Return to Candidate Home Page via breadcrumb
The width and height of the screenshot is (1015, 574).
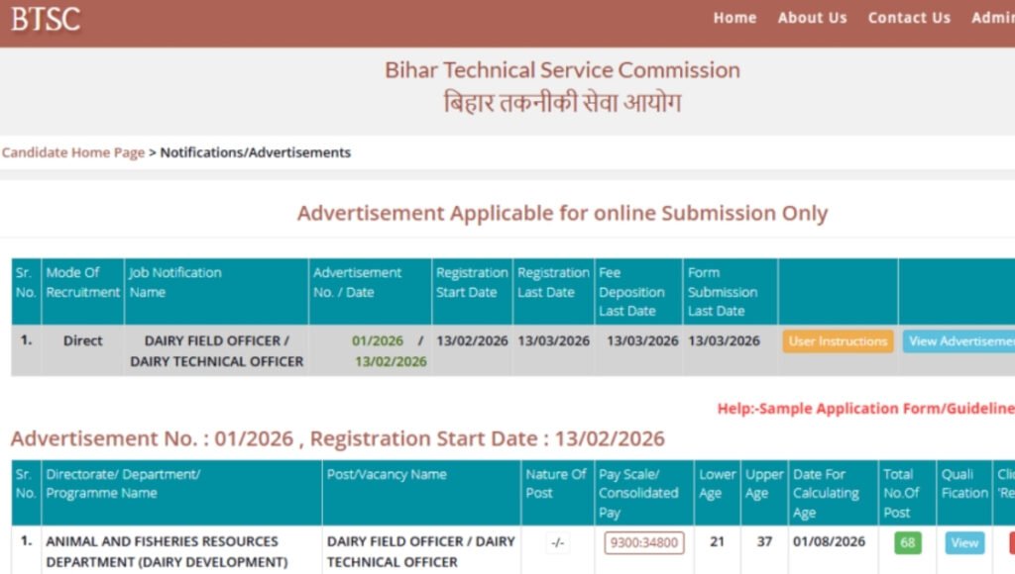pos(72,151)
